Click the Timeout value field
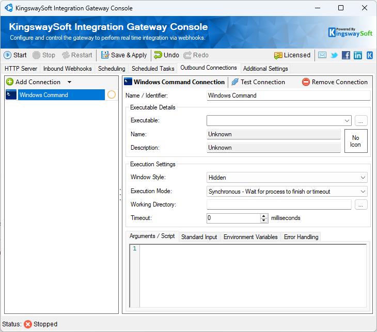This screenshot has height=332, width=377. 233,218
